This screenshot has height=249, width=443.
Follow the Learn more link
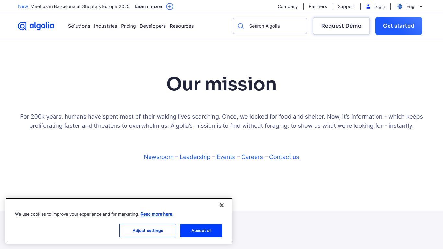click(x=148, y=6)
